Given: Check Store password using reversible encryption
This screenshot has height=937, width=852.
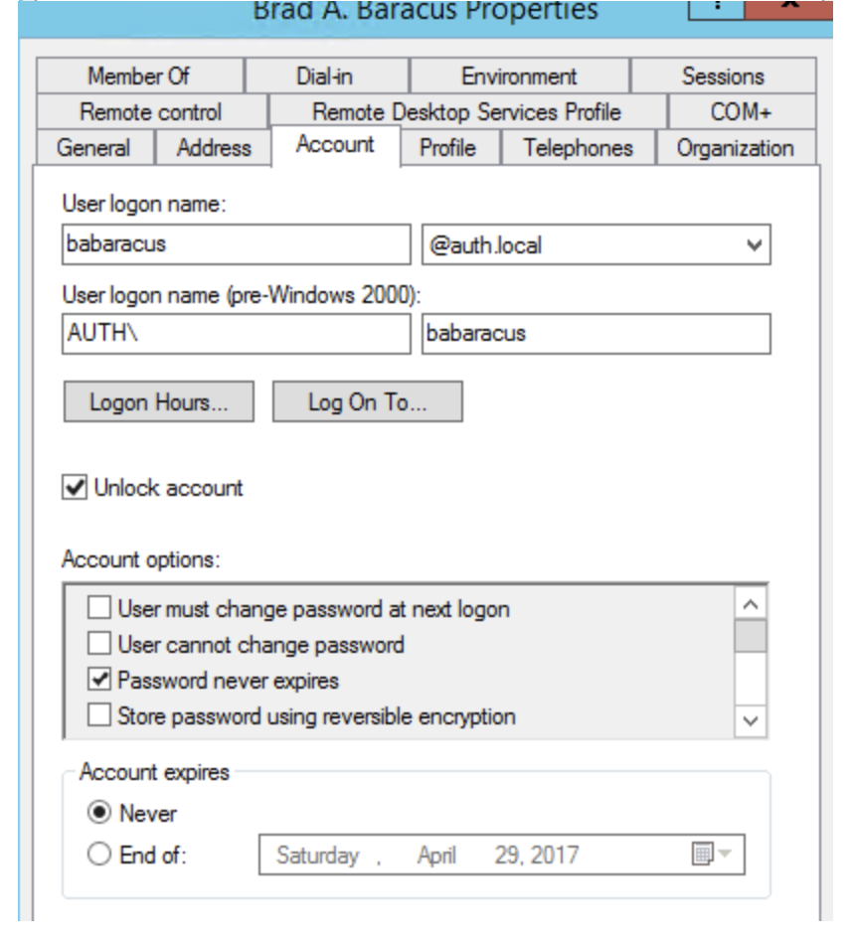Looking at the screenshot, I should [x=99, y=715].
